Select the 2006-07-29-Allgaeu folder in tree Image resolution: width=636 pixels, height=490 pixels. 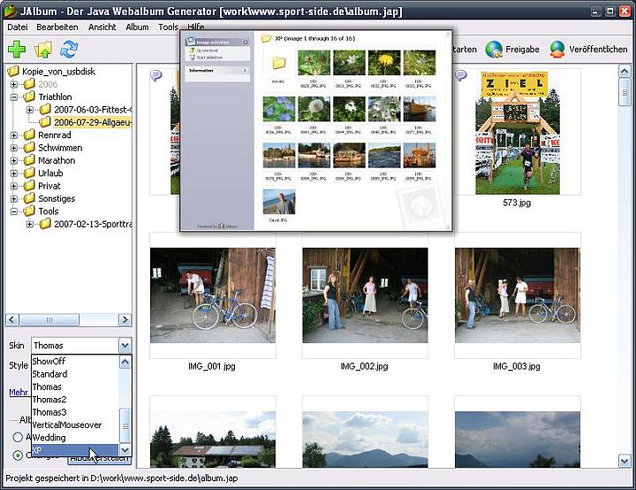click(x=92, y=122)
